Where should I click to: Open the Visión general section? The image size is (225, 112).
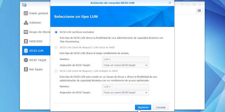[x=36, y=13]
